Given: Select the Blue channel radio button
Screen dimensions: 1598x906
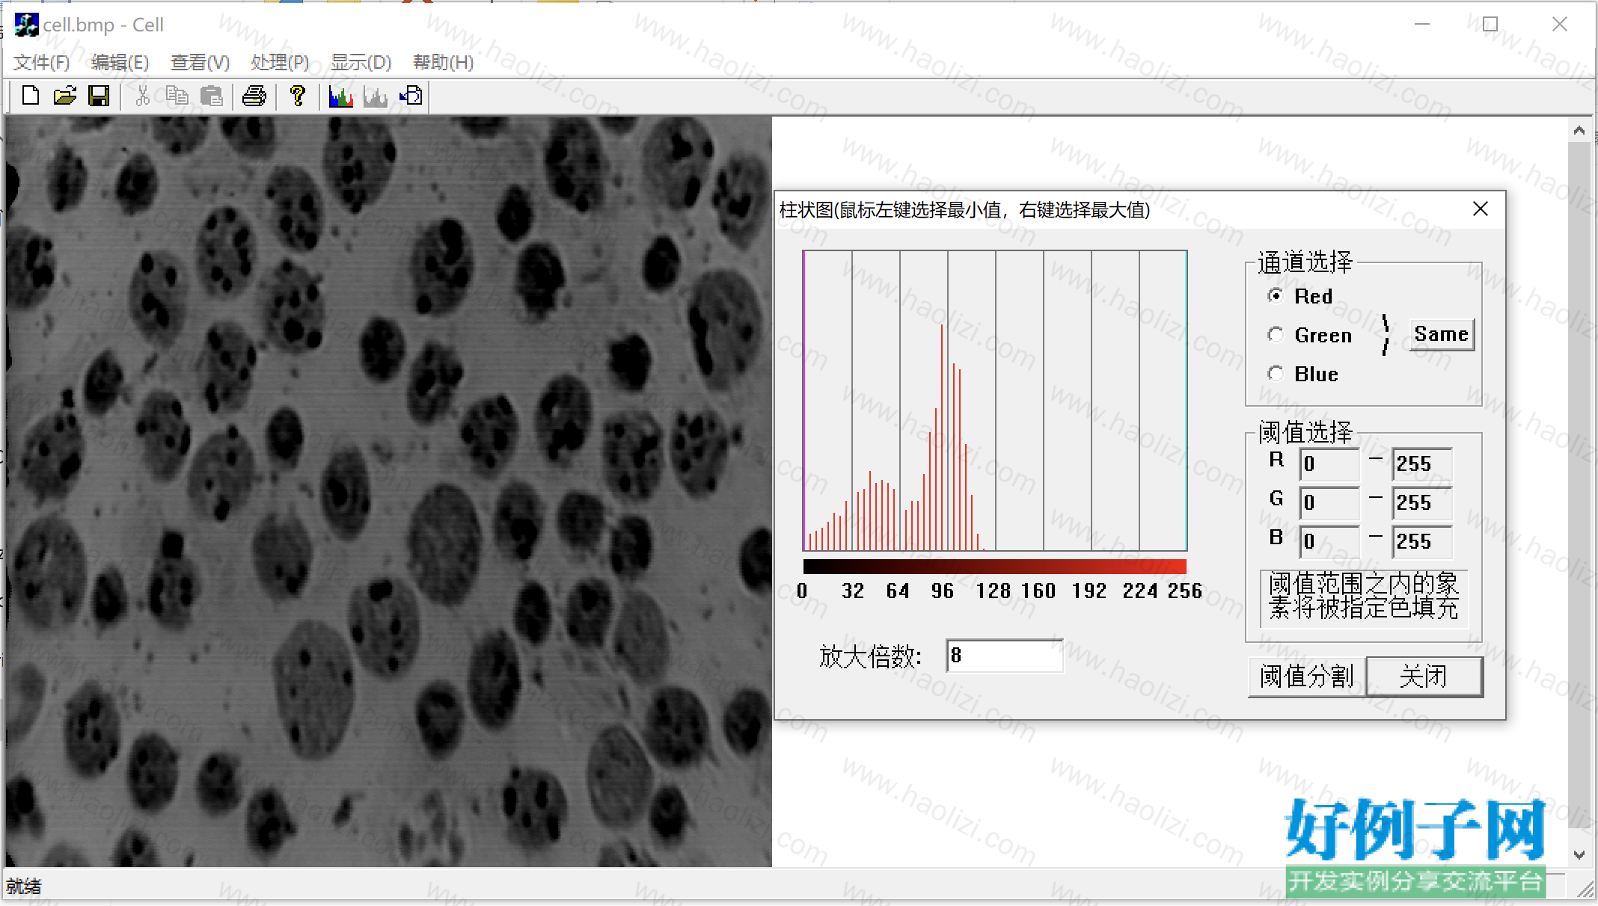Looking at the screenshot, I should click(x=1276, y=374).
